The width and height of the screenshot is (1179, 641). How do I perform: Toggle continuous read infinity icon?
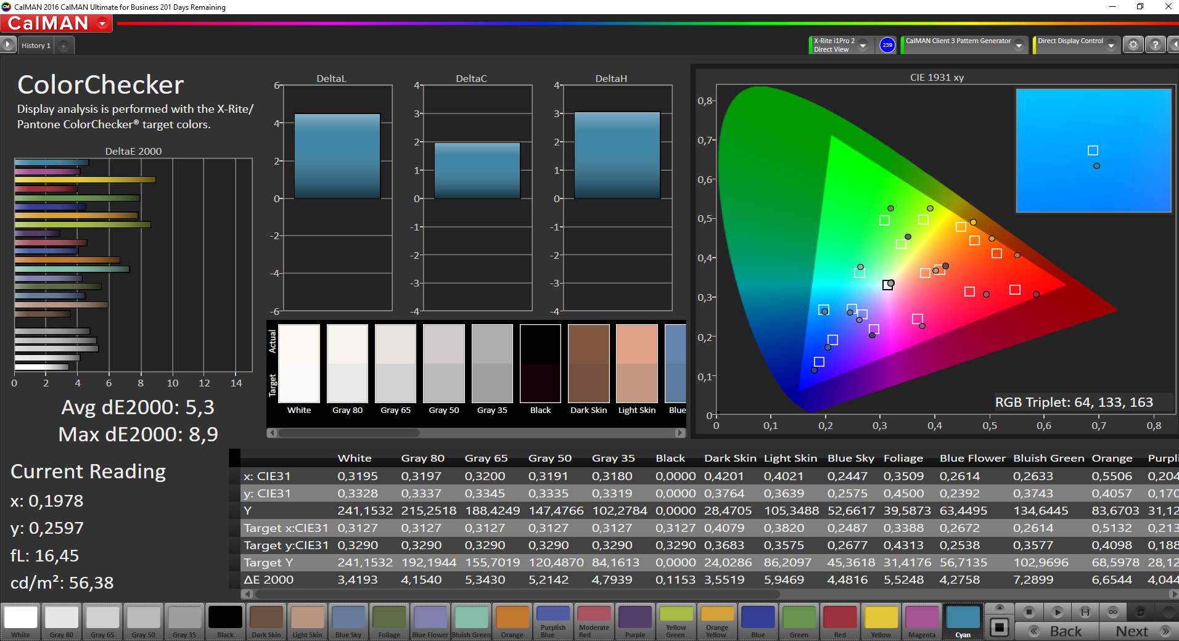coord(1113,612)
